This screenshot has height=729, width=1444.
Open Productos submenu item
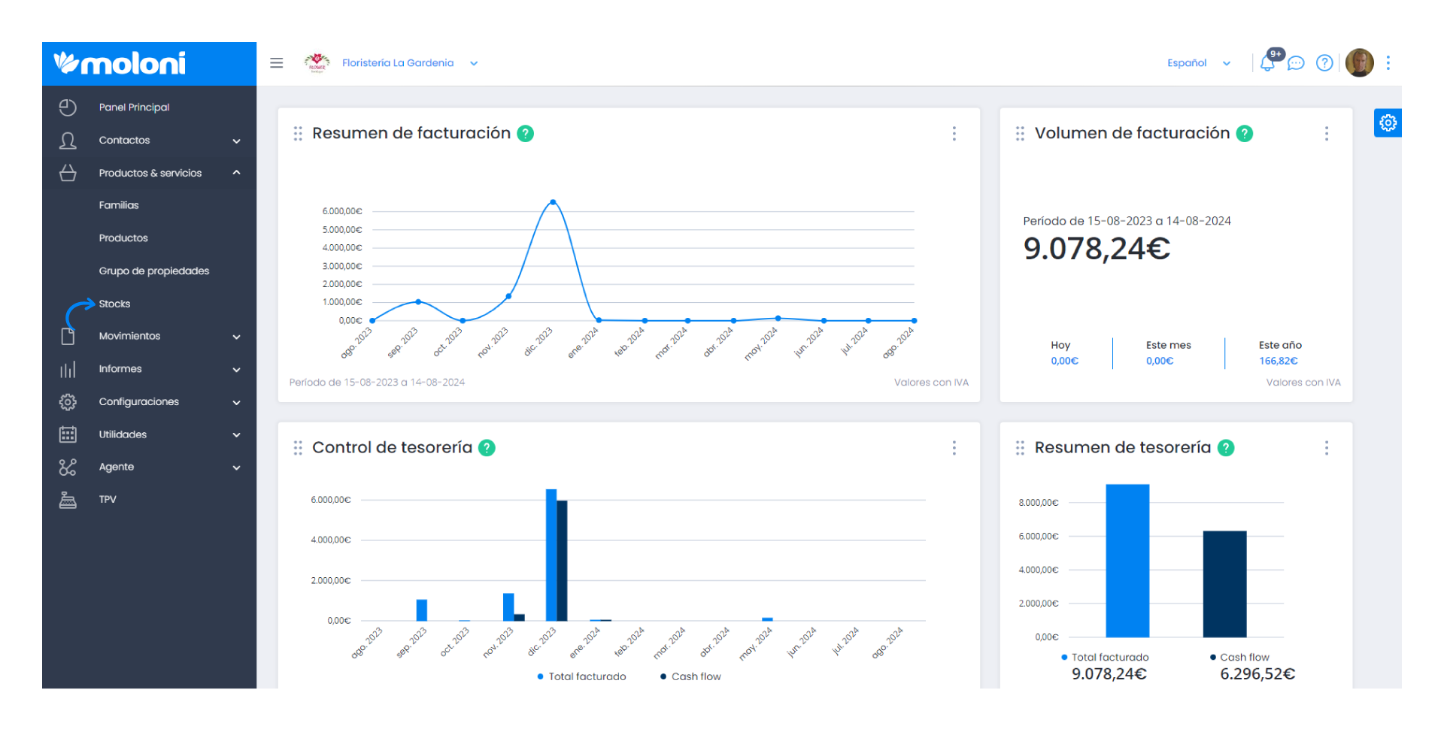[x=123, y=238]
